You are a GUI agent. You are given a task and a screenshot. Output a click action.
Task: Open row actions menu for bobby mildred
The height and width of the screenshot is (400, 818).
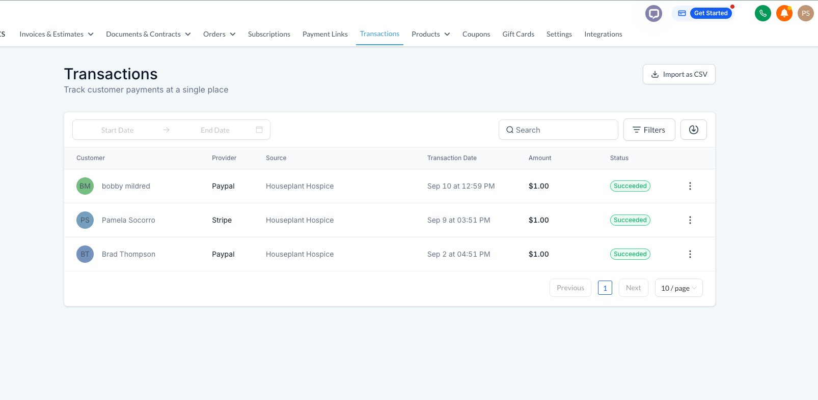(x=690, y=186)
